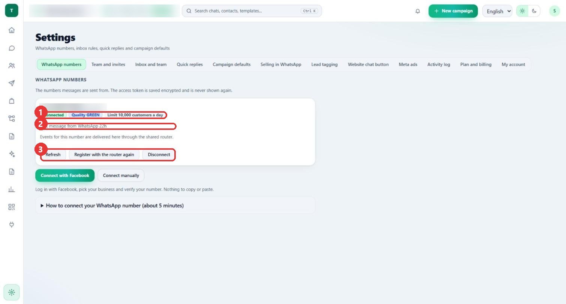The width and height of the screenshot is (566, 304).
Task: Open the Activity log tab
Action: pyautogui.click(x=439, y=64)
